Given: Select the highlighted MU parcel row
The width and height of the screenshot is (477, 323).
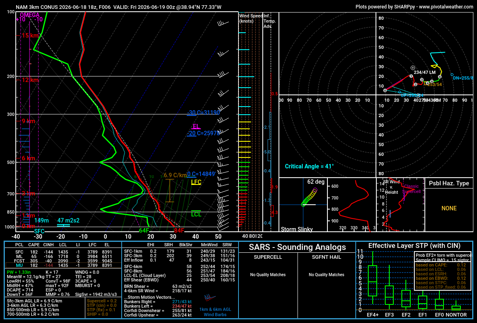Looking at the screenshot, I should (x=63, y=265).
